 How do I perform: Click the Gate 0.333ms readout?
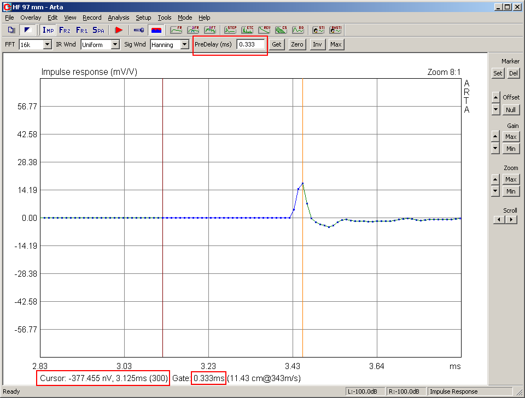209,378
